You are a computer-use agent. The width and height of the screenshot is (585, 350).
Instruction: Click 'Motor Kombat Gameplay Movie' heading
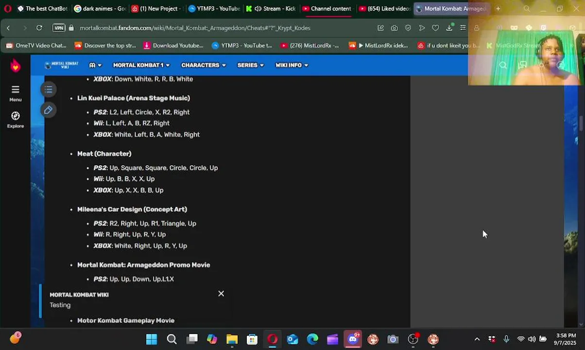coord(126,320)
